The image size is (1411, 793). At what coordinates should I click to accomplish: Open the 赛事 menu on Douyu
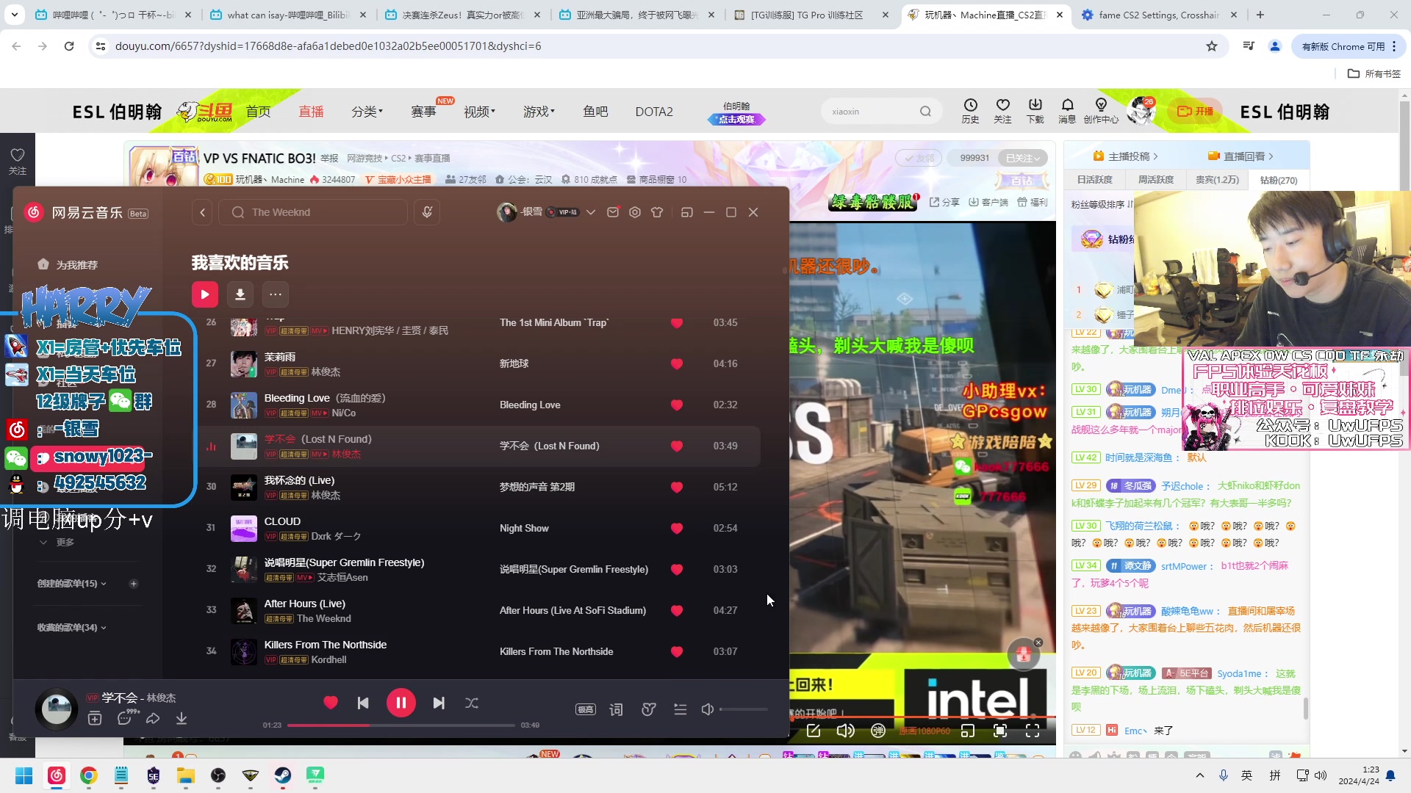click(423, 112)
